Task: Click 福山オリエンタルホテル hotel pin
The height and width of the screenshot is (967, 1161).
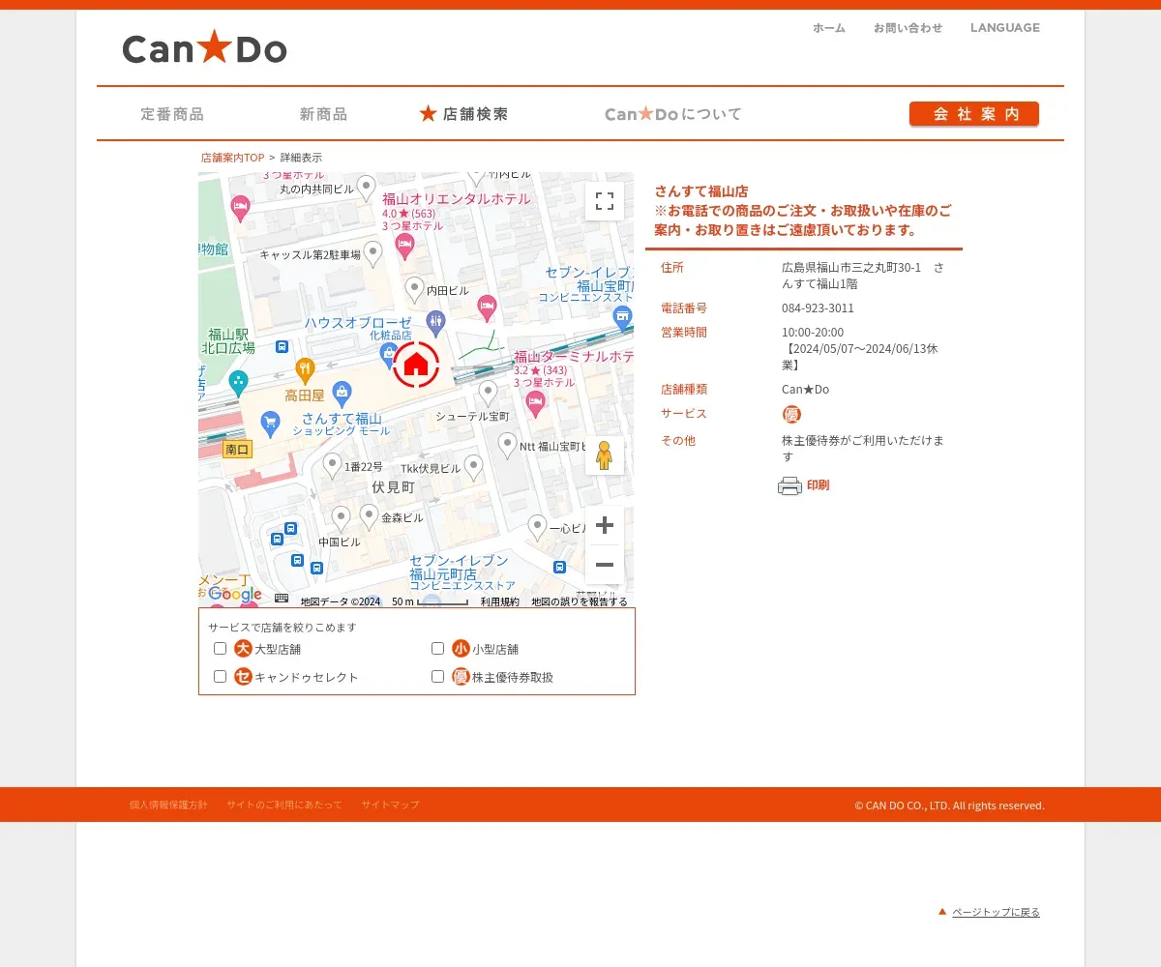Action: [x=404, y=245]
